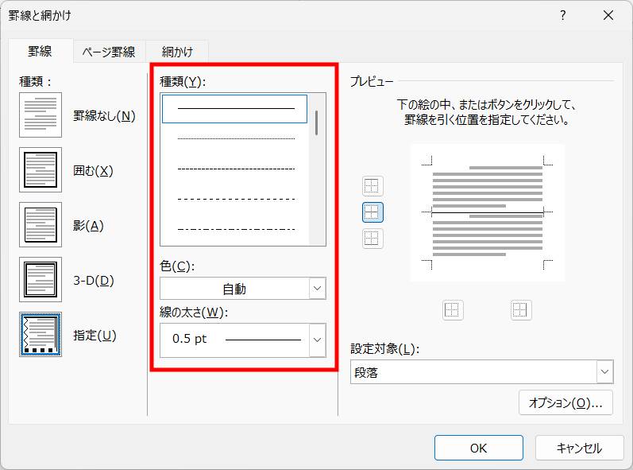The image size is (633, 470).
Task: Select the dotted line style in the list
Action: (x=235, y=139)
